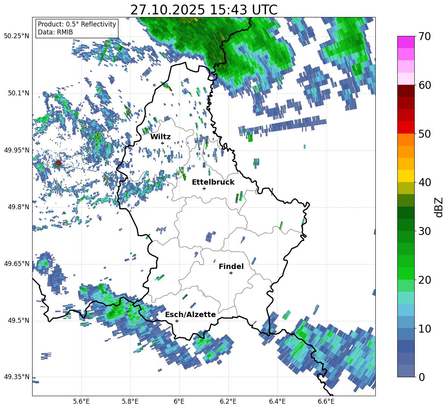Click the red radar site marker
The height and width of the screenshot is (409, 448).
coord(59,163)
